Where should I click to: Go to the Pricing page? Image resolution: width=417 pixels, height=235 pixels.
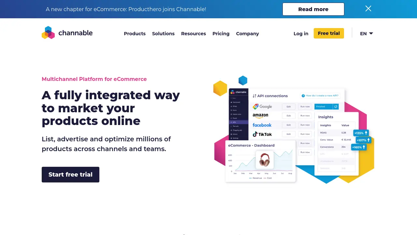click(x=221, y=34)
